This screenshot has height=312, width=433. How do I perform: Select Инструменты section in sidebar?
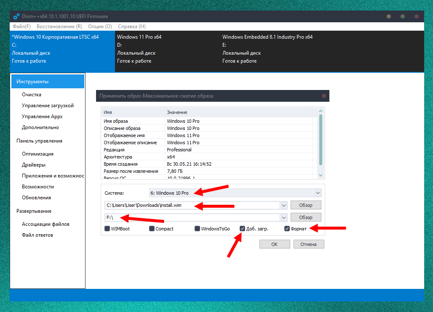click(x=48, y=82)
